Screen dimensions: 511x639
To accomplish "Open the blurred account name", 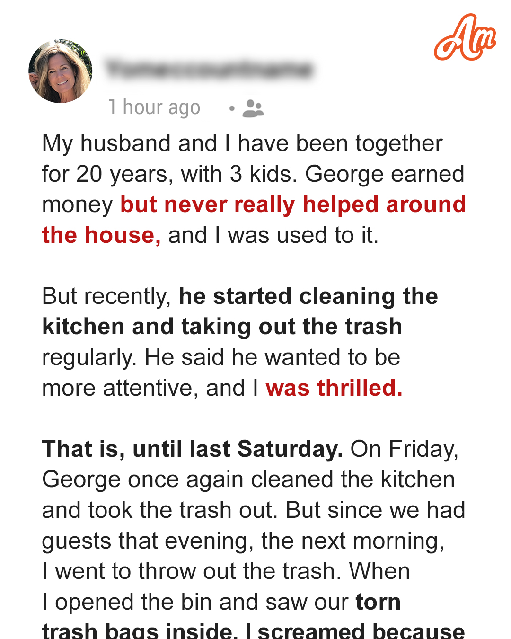I will tap(210, 69).
